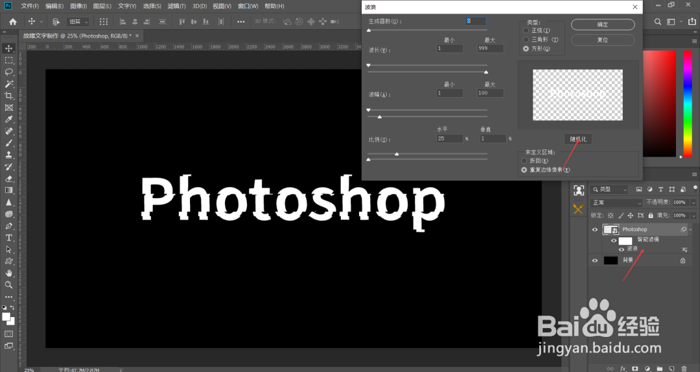Click the Home icon in options bar
This screenshot has height=372, width=700.
(x=13, y=21)
